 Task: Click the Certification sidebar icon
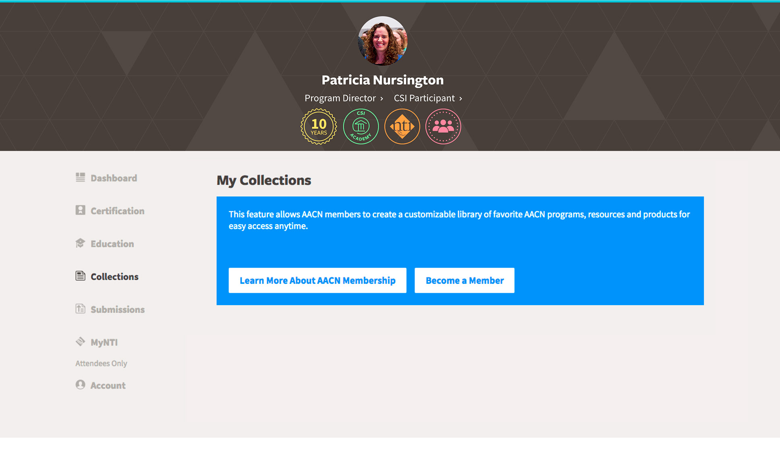[80, 210]
